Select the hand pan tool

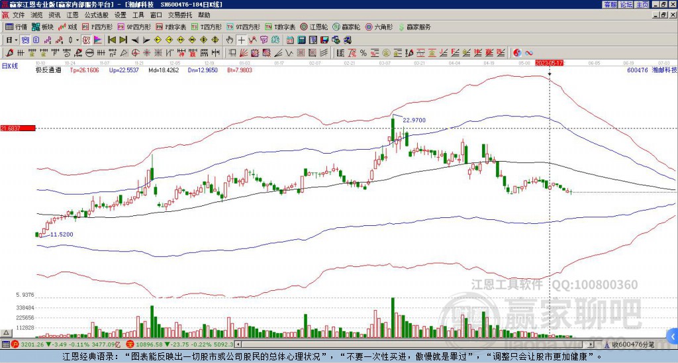(230, 40)
